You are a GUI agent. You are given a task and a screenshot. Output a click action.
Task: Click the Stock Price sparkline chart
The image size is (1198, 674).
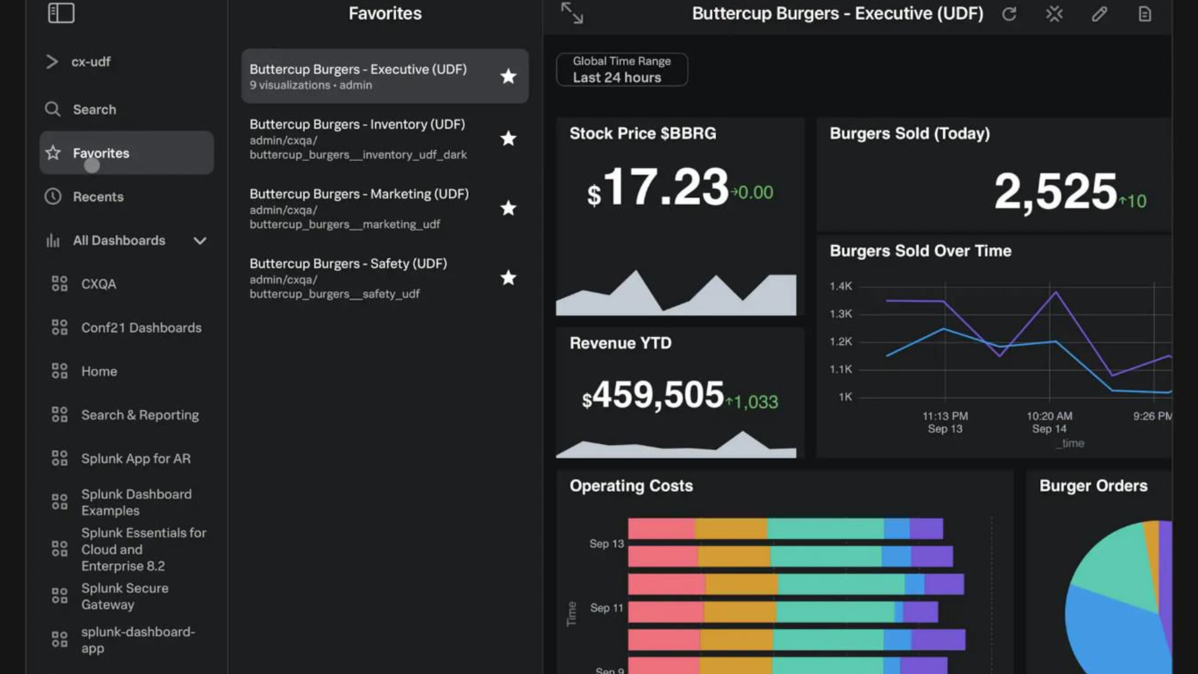point(676,292)
